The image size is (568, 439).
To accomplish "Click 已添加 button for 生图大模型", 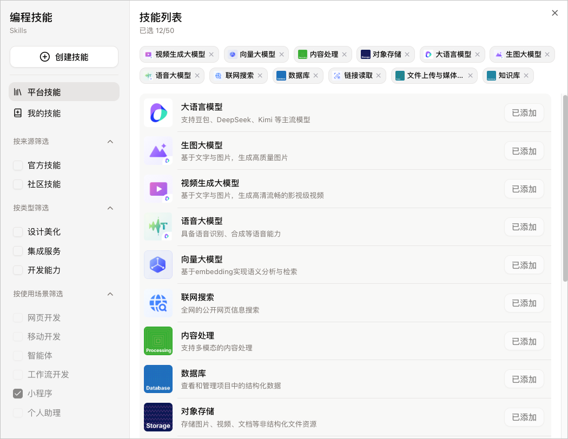I will click(x=524, y=151).
